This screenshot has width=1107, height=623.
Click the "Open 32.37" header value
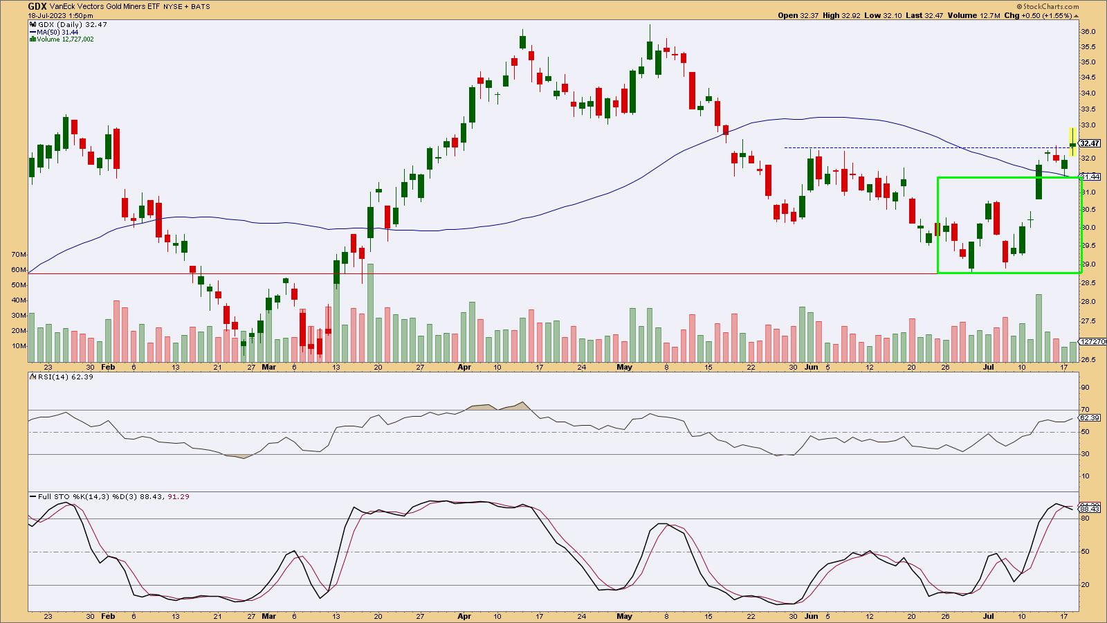pos(798,15)
